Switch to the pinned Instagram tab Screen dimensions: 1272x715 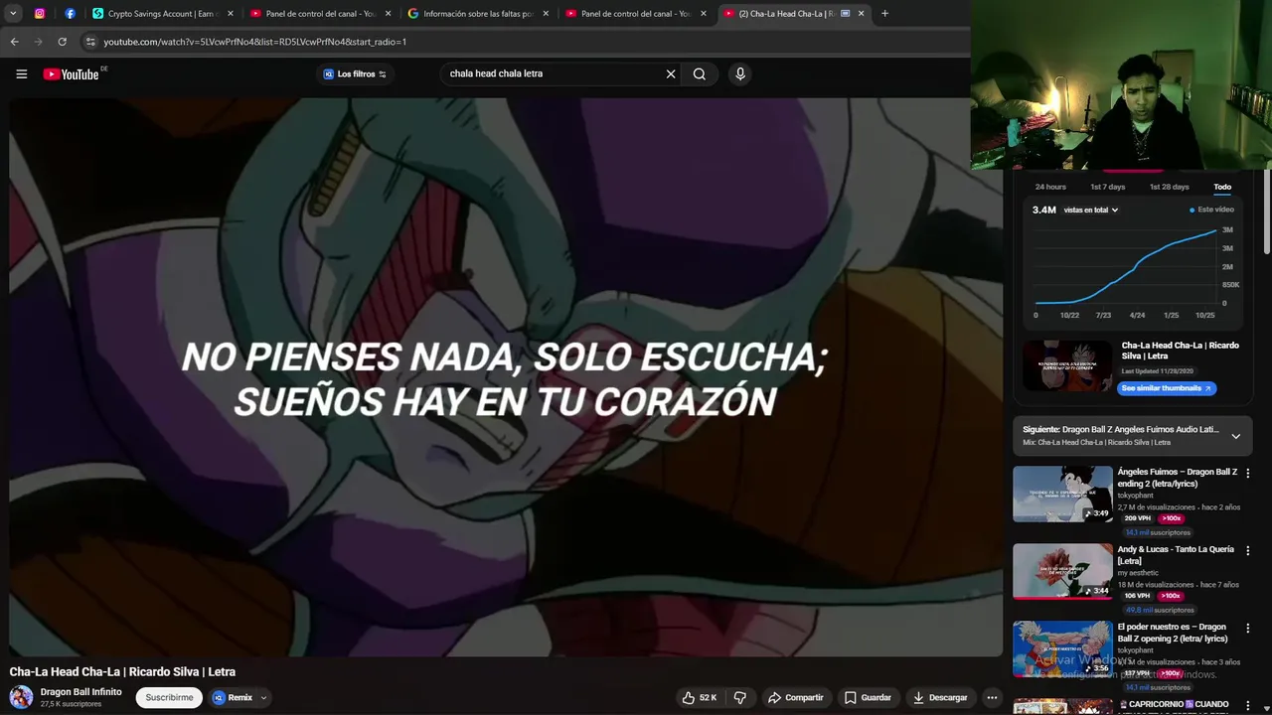pyautogui.click(x=40, y=14)
